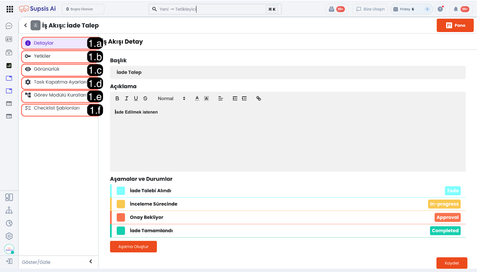
Task: Click the notification bell icon
Action: (x=456, y=9)
